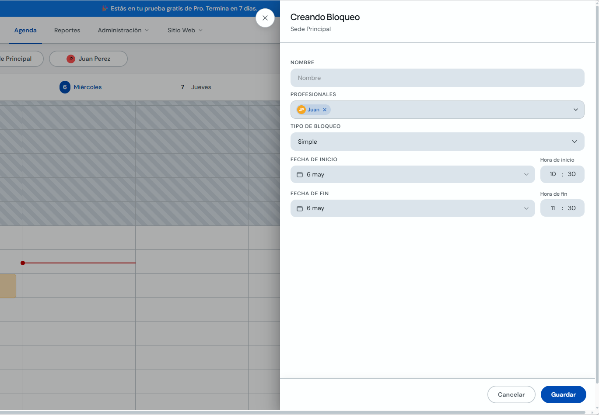Open Fecha de inicio date dropdown
The width and height of the screenshot is (599, 415).
click(413, 174)
